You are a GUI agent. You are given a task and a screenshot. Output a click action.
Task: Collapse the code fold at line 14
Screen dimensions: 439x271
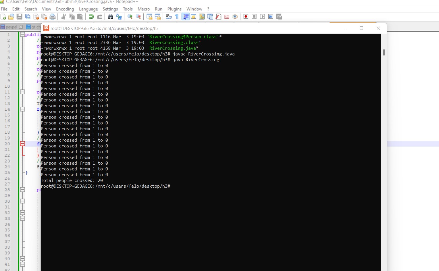22,109
